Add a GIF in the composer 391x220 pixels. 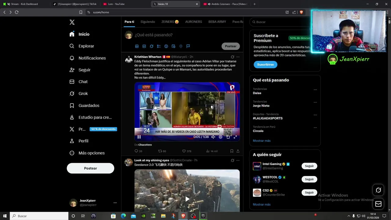click(x=144, y=46)
